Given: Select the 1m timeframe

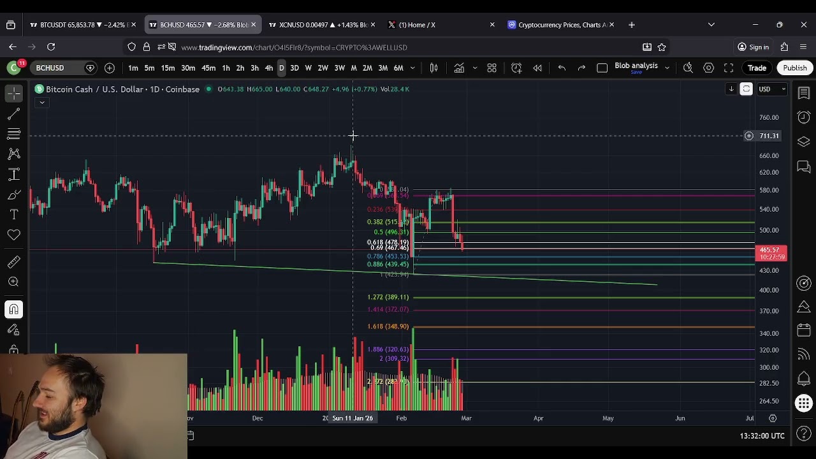Looking at the screenshot, I should pyautogui.click(x=133, y=68).
